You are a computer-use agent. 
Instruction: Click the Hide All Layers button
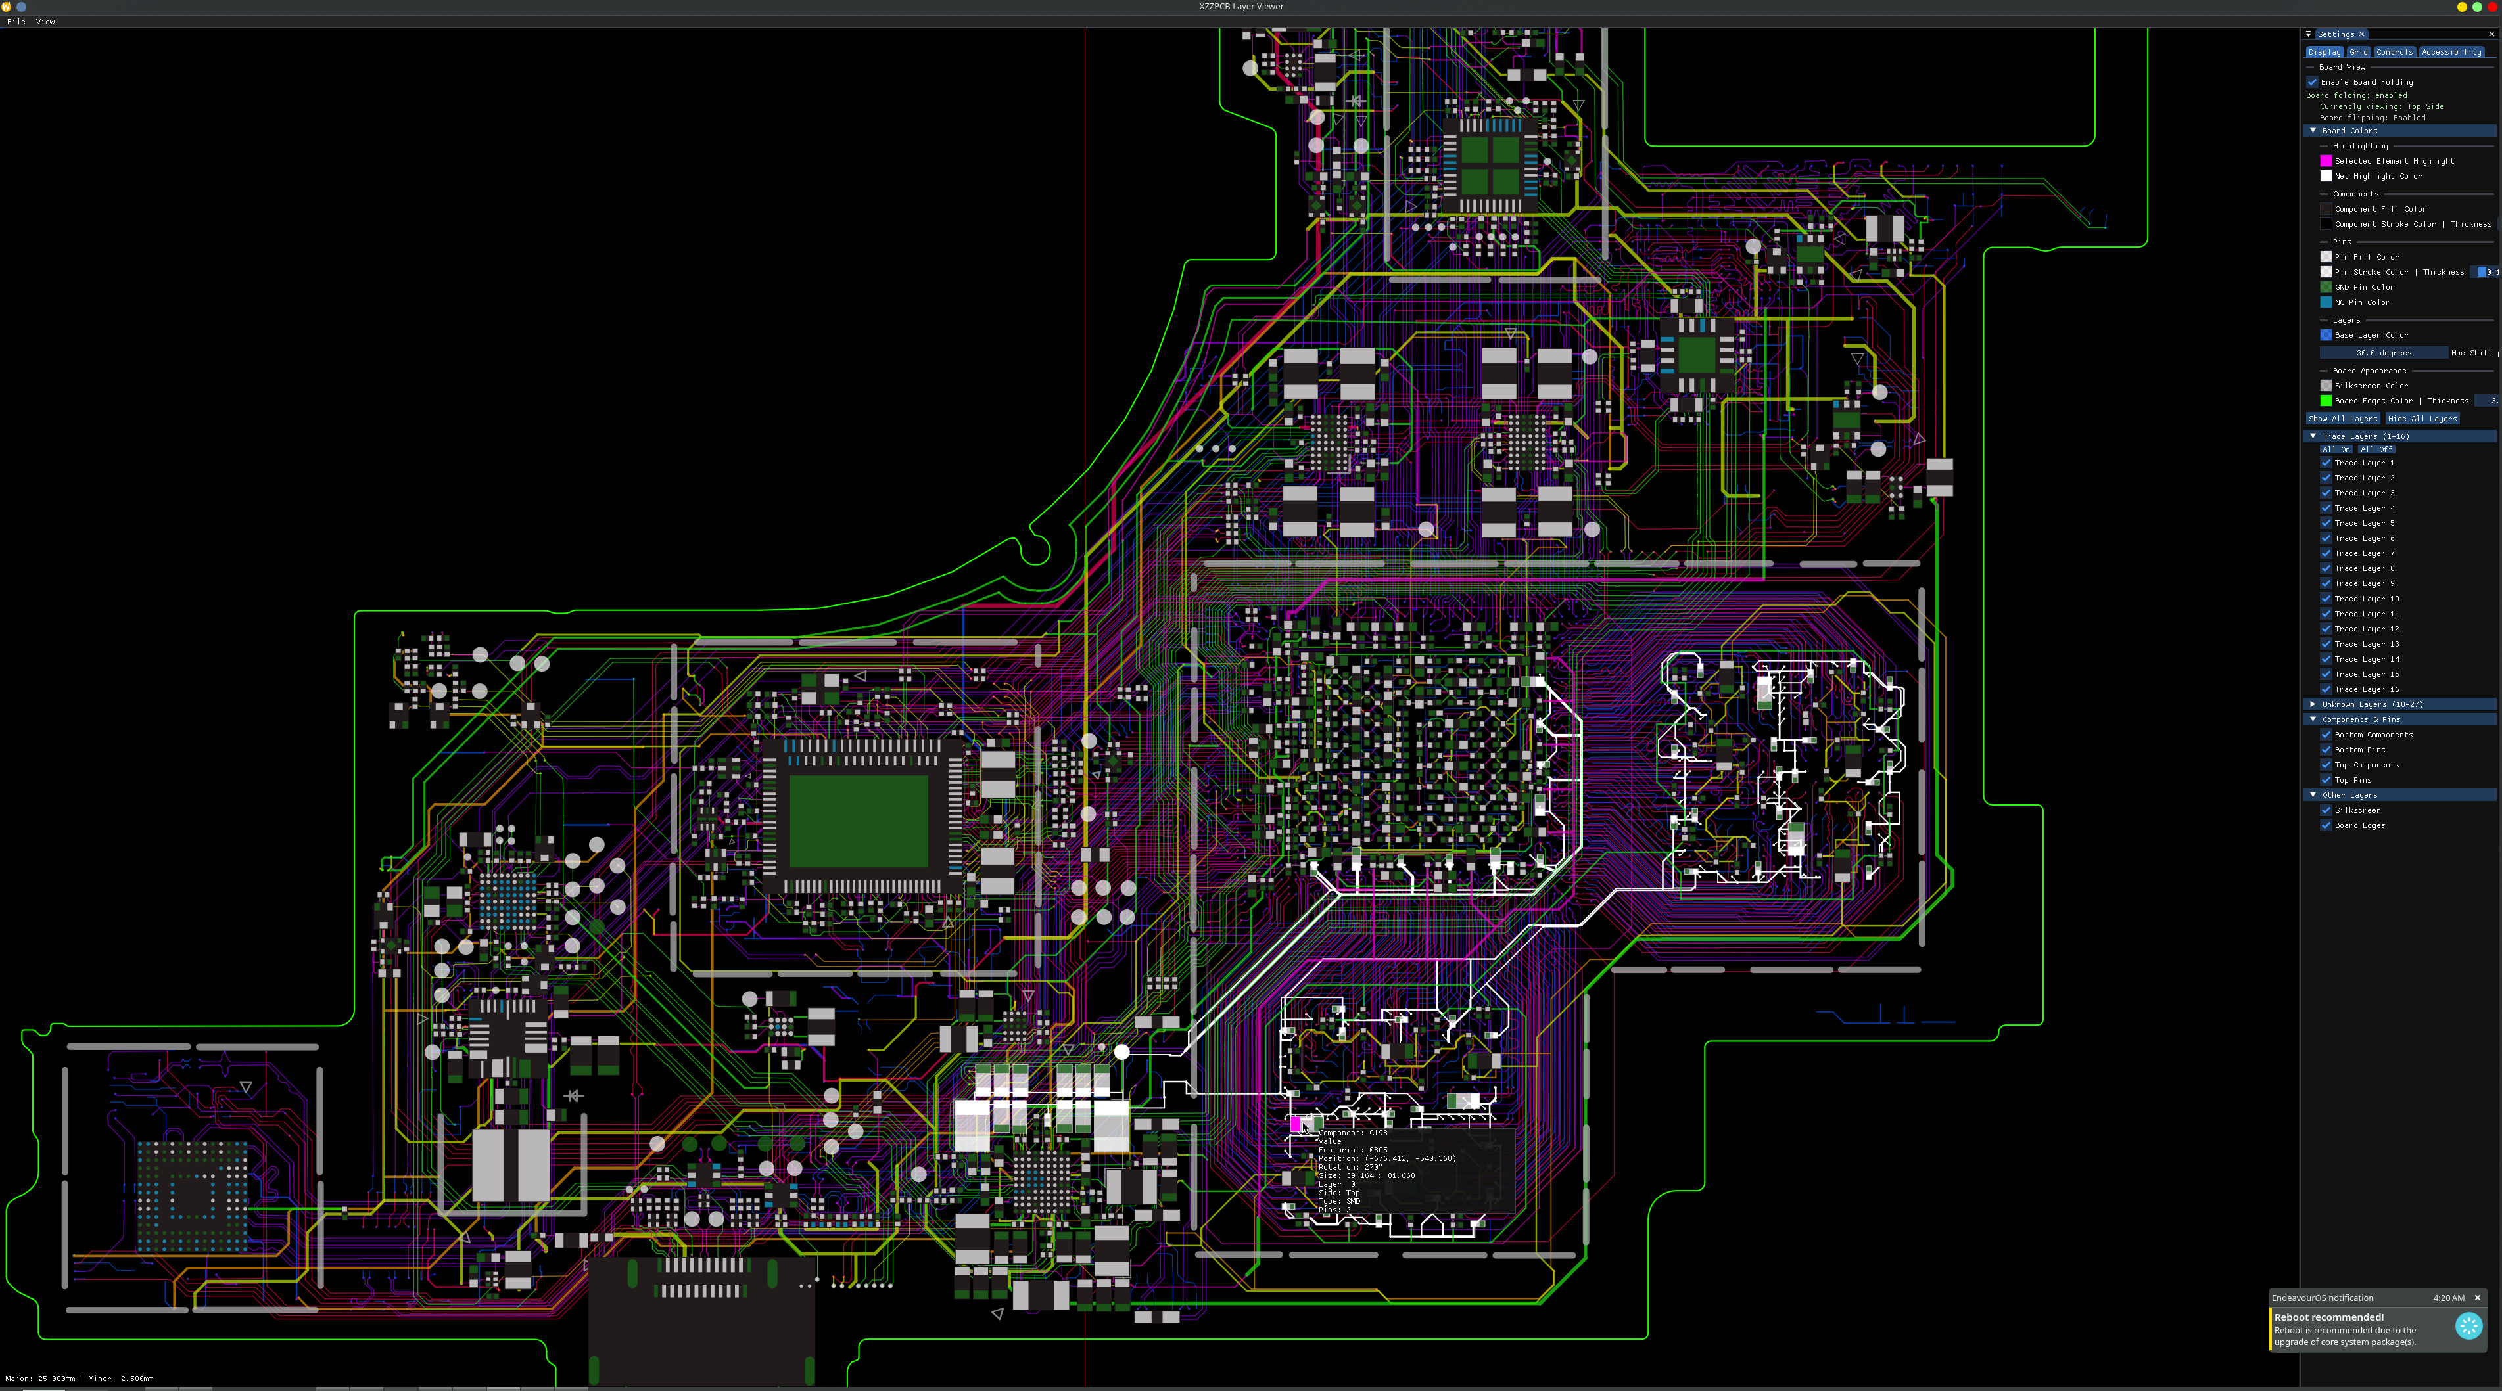pyautogui.click(x=2421, y=419)
